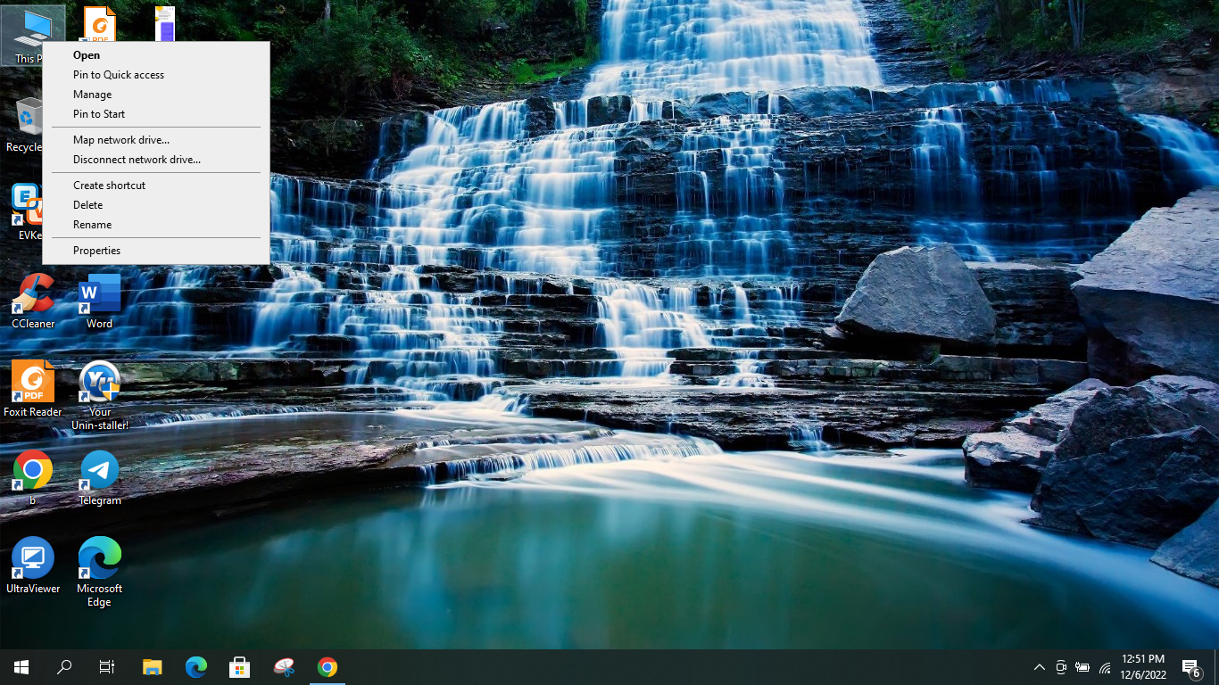Screen dimensions: 1219x685
Task: Select the UltraViewer desktop icon
Action: pos(33,562)
